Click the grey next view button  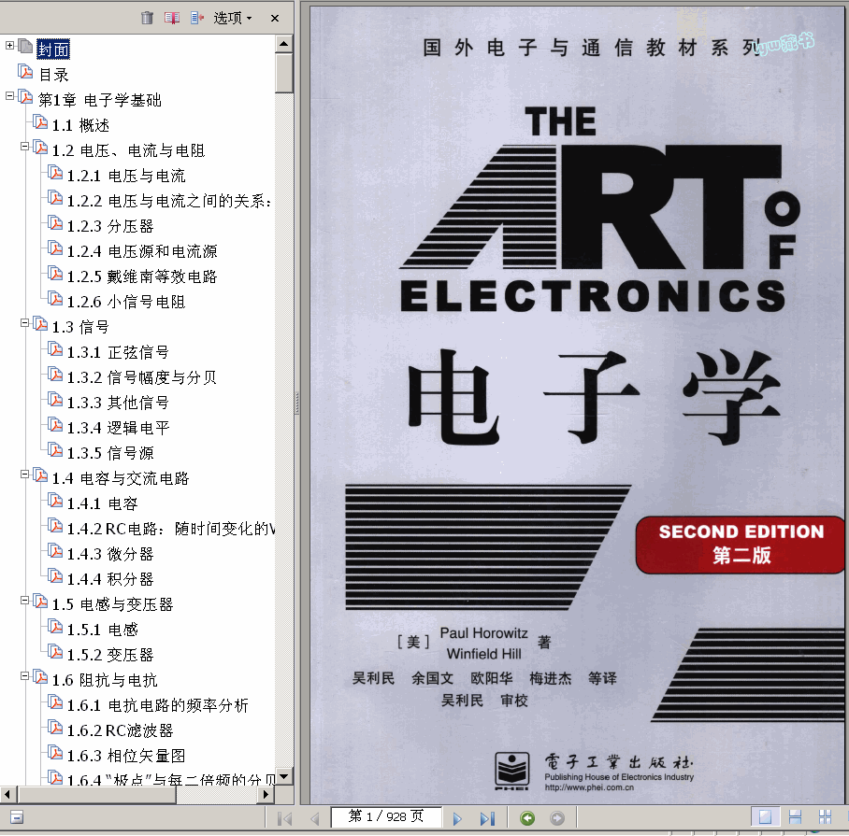pos(556,818)
